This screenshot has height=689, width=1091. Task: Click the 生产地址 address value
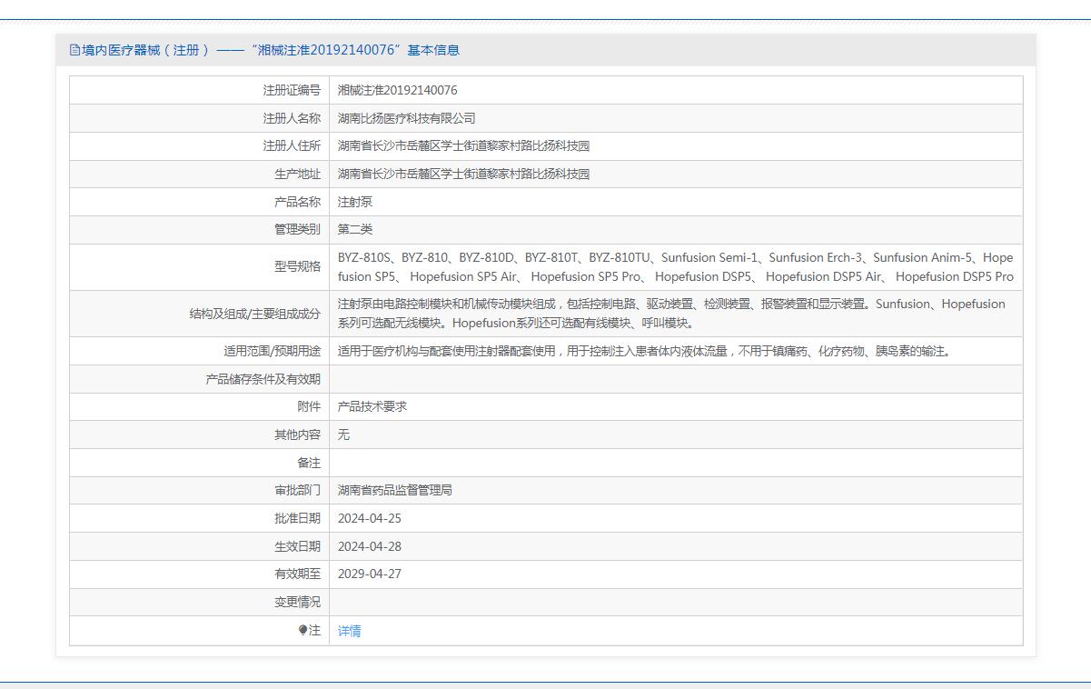tap(463, 174)
